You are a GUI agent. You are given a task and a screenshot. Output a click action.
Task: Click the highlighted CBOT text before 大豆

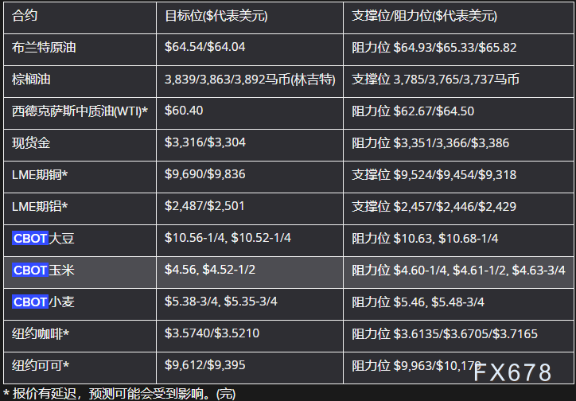click(30, 238)
